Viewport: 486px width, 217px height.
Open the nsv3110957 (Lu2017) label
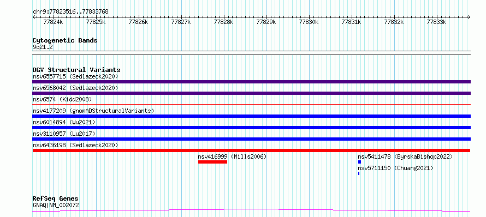coord(64,134)
